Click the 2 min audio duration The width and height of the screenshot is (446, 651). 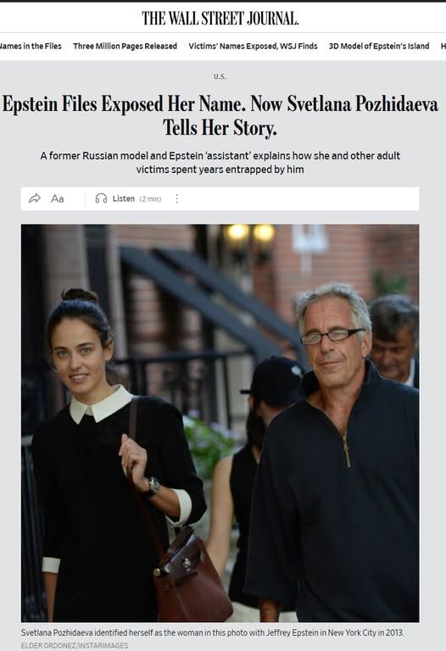click(150, 199)
